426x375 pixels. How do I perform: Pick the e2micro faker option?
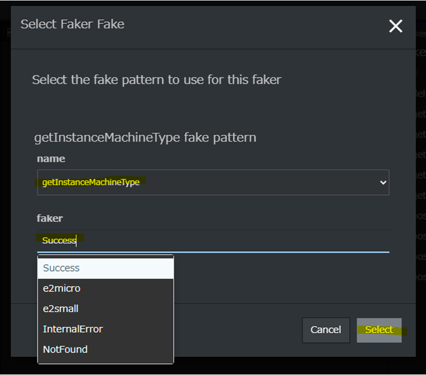coord(105,288)
